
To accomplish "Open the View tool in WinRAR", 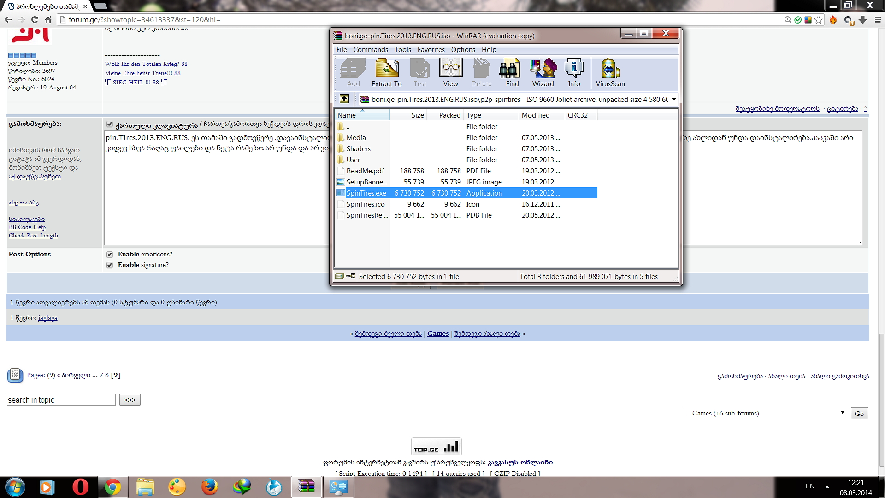I will point(450,72).
